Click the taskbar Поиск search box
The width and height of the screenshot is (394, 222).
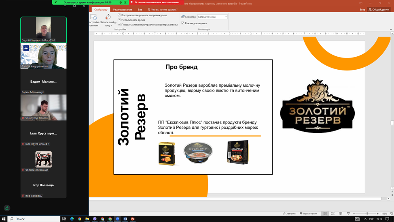tap(34, 219)
